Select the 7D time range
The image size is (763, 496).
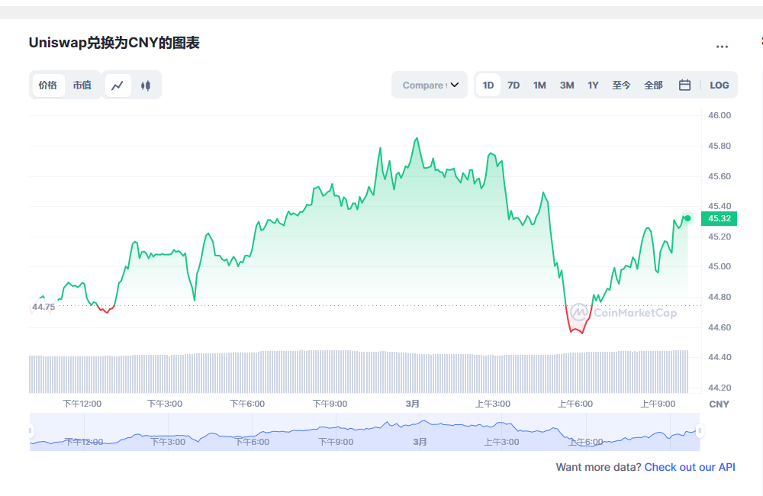513,85
